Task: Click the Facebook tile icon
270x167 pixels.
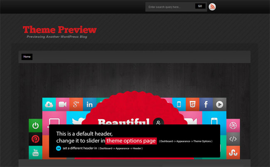Action: pyautogui.click(x=206, y=104)
